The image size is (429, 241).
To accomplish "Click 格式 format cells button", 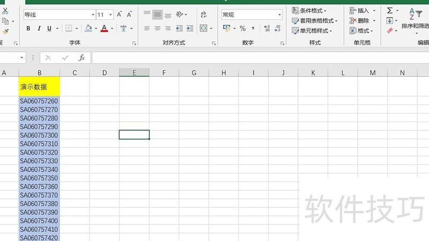I will (361, 31).
